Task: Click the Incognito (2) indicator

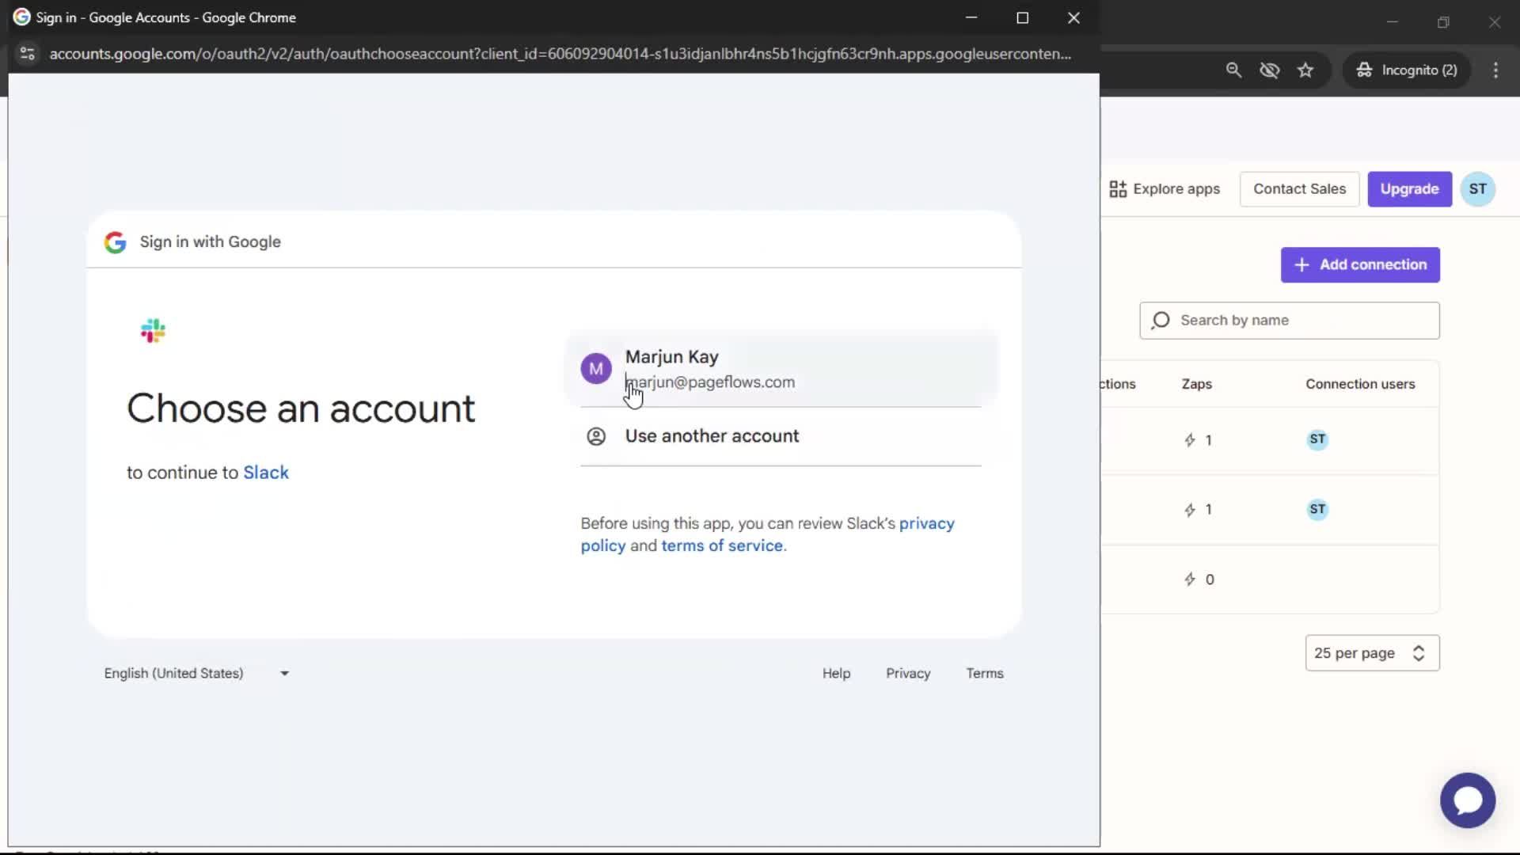Action: pos(1407,70)
